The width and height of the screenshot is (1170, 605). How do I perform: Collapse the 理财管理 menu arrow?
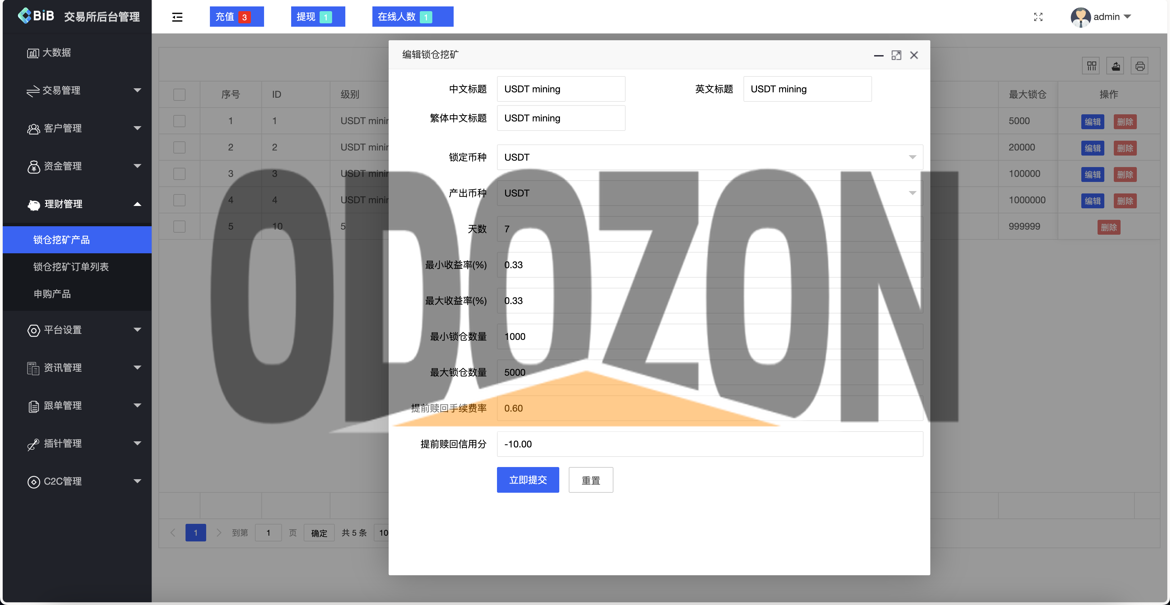pyautogui.click(x=137, y=204)
